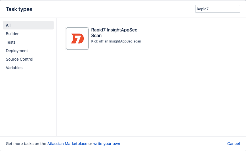The image size is (246, 151).
Task: Open the Atlassian Marketplace link
Action: click(67, 144)
